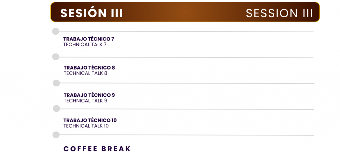The image size is (340, 157).
Task: Select circle marker between Talk 9 and Talk 10
Action: [x=56, y=108]
